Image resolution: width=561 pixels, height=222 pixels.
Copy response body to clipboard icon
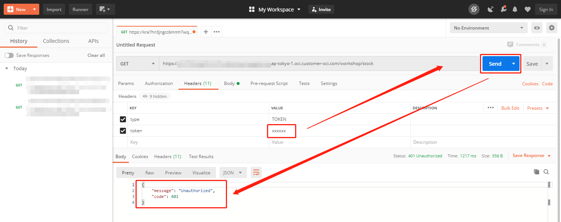pos(536,172)
